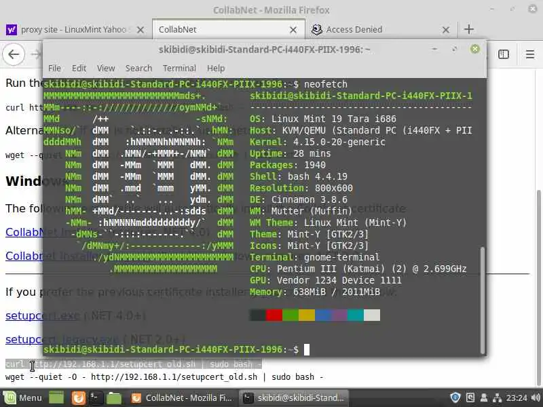
Task: Close the Access Denied tab
Action: (x=446, y=30)
